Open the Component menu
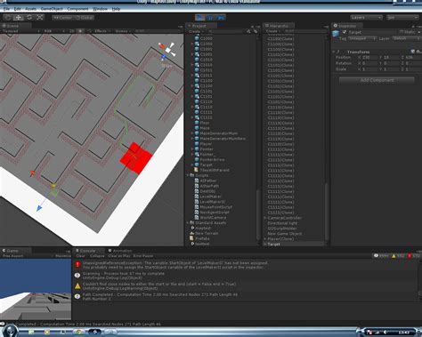 point(77,9)
